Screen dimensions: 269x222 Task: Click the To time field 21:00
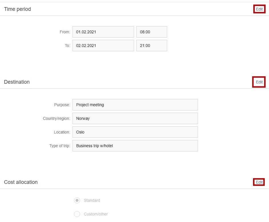(x=152, y=46)
